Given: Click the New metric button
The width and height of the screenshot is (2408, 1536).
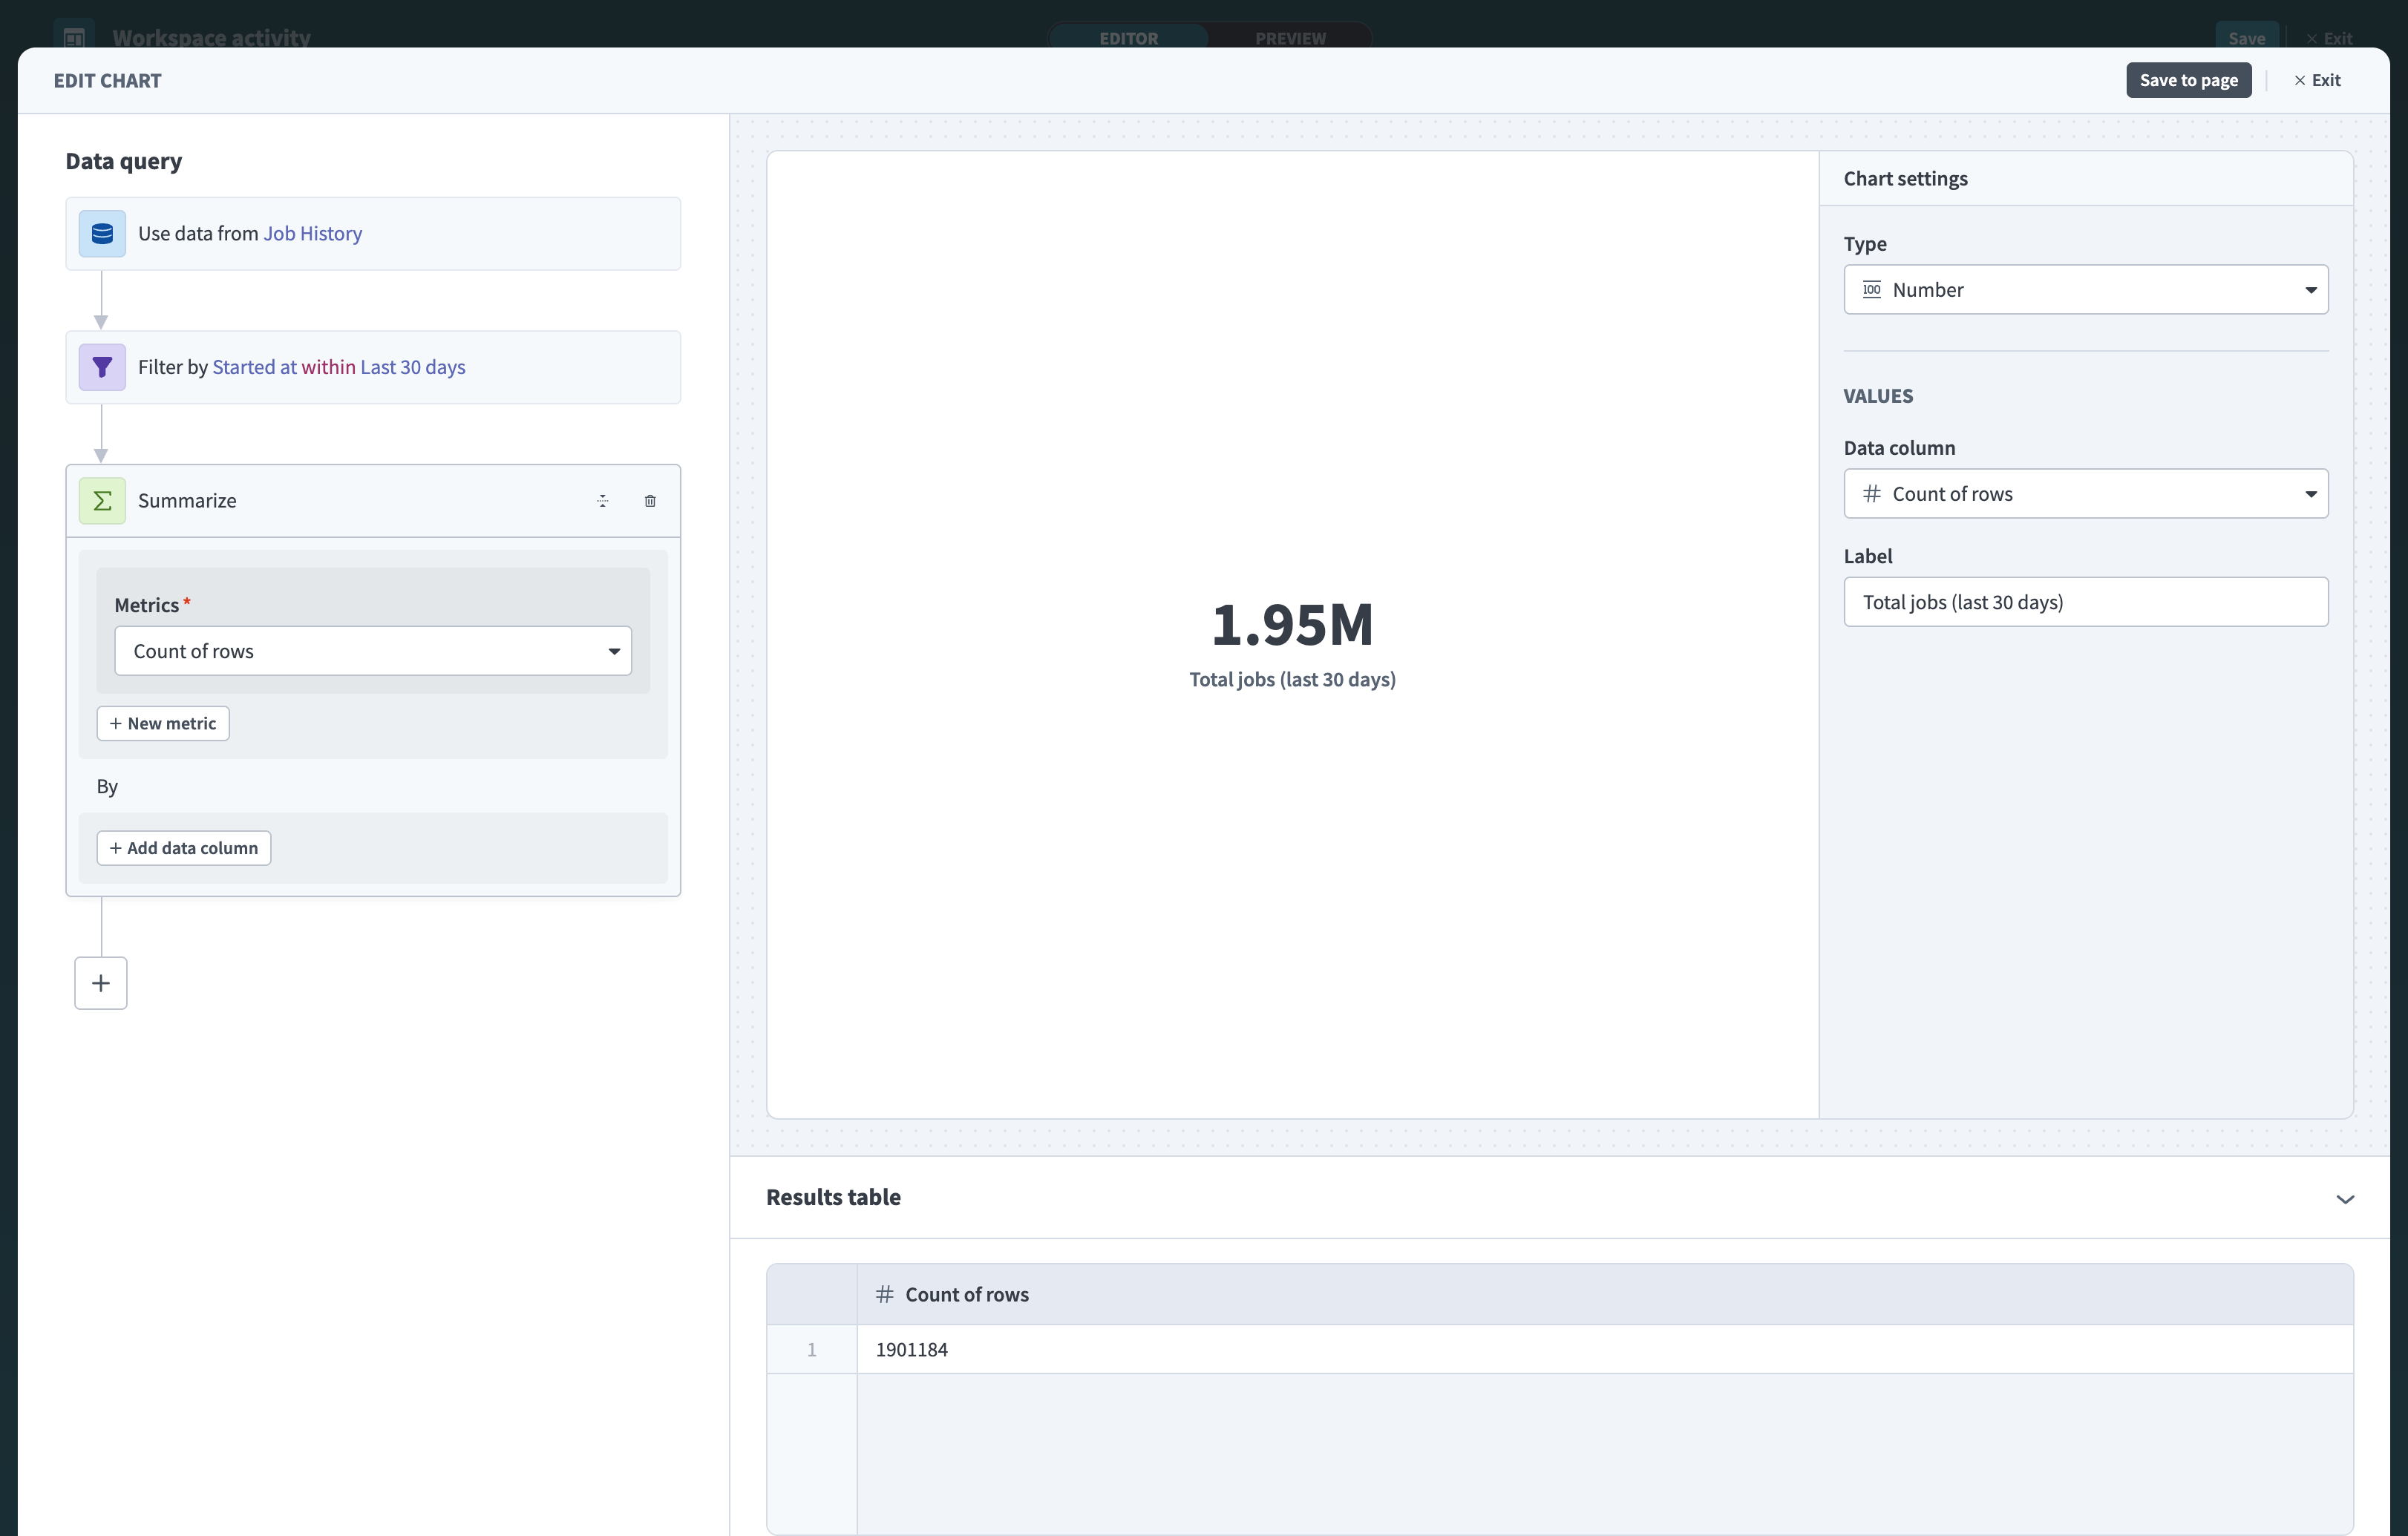Looking at the screenshot, I should tap(163, 723).
